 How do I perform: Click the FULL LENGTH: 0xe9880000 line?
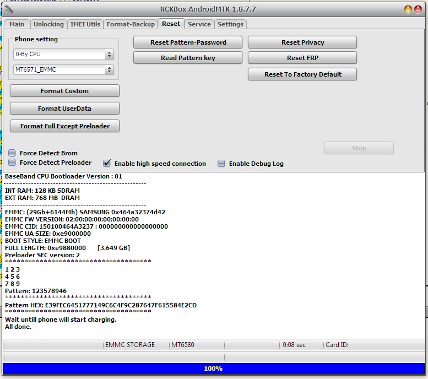[x=67, y=248]
